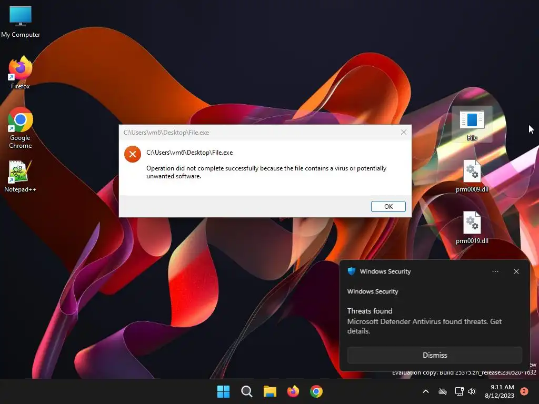Click OK in the virus error dialog
Viewport: 539px width, 404px height.
pyautogui.click(x=388, y=206)
